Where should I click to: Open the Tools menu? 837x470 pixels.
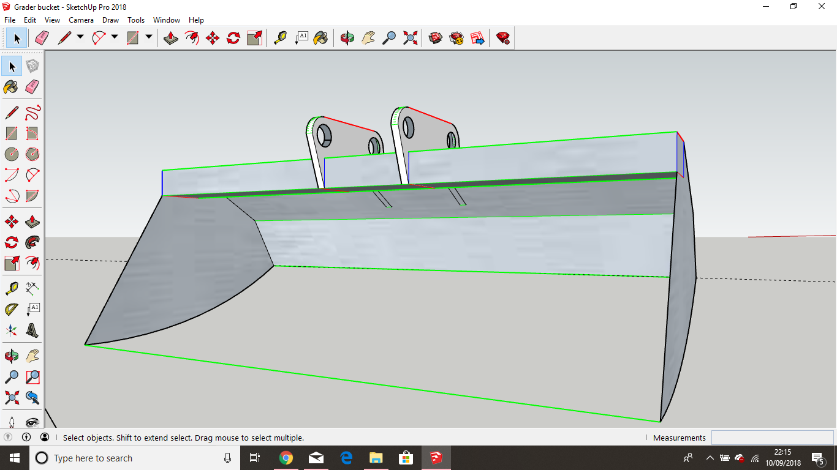[136, 20]
